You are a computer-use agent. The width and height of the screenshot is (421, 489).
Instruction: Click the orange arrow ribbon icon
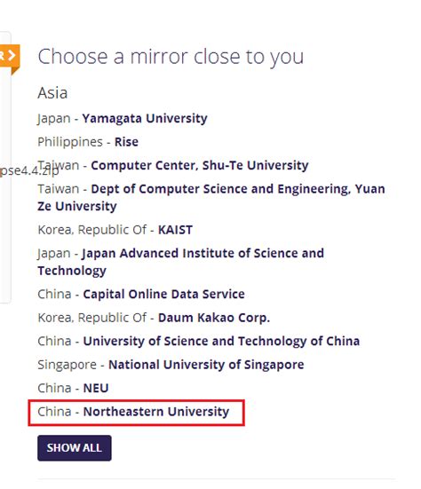[x=10, y=58]
